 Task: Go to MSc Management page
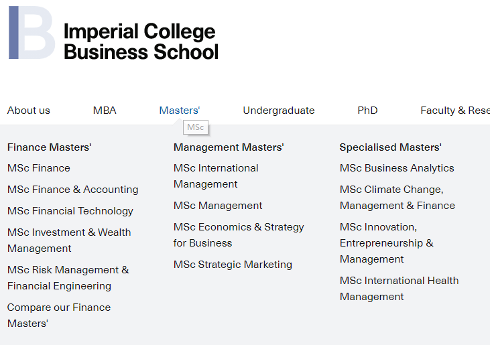coord(218,206)
